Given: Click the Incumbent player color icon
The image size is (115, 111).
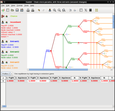Looking at the screenshot, I should 7,22.
